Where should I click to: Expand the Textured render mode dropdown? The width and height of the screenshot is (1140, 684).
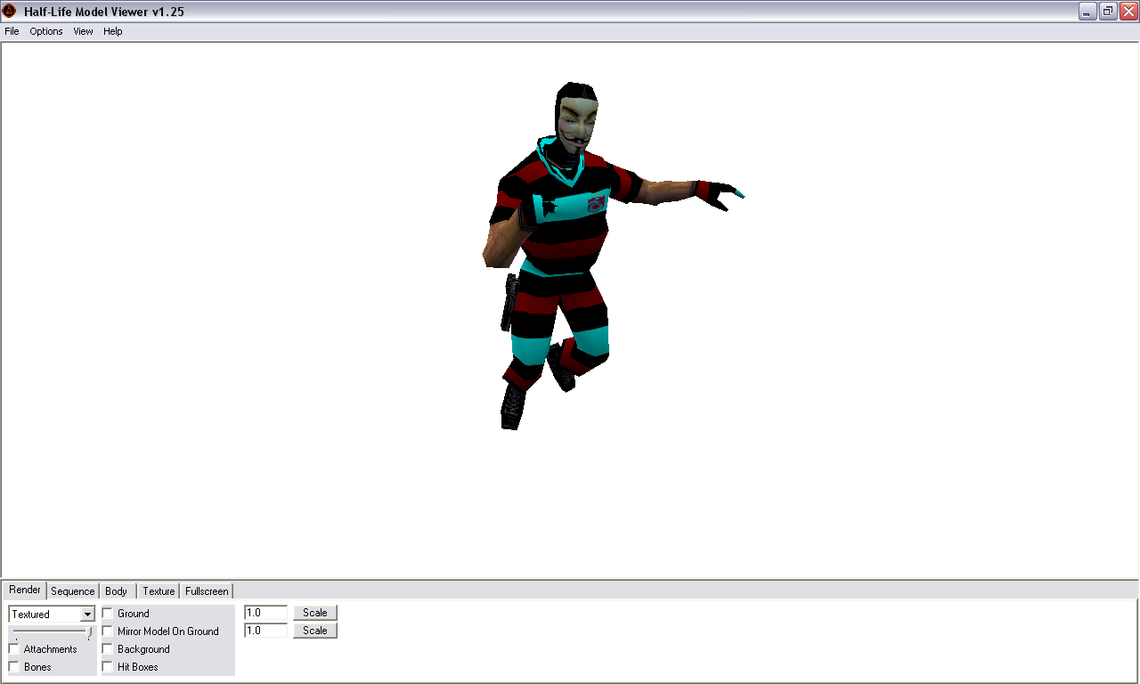[87, 615]
